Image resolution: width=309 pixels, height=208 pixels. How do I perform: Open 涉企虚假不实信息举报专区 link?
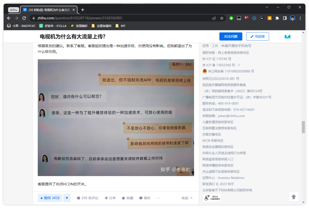point(221,171)
